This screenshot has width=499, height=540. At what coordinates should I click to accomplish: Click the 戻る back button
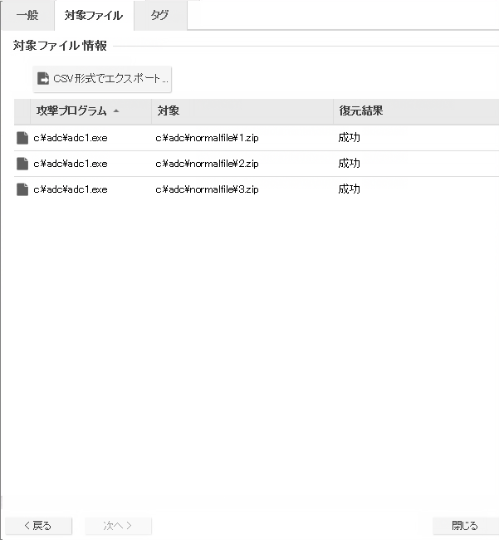38,525
